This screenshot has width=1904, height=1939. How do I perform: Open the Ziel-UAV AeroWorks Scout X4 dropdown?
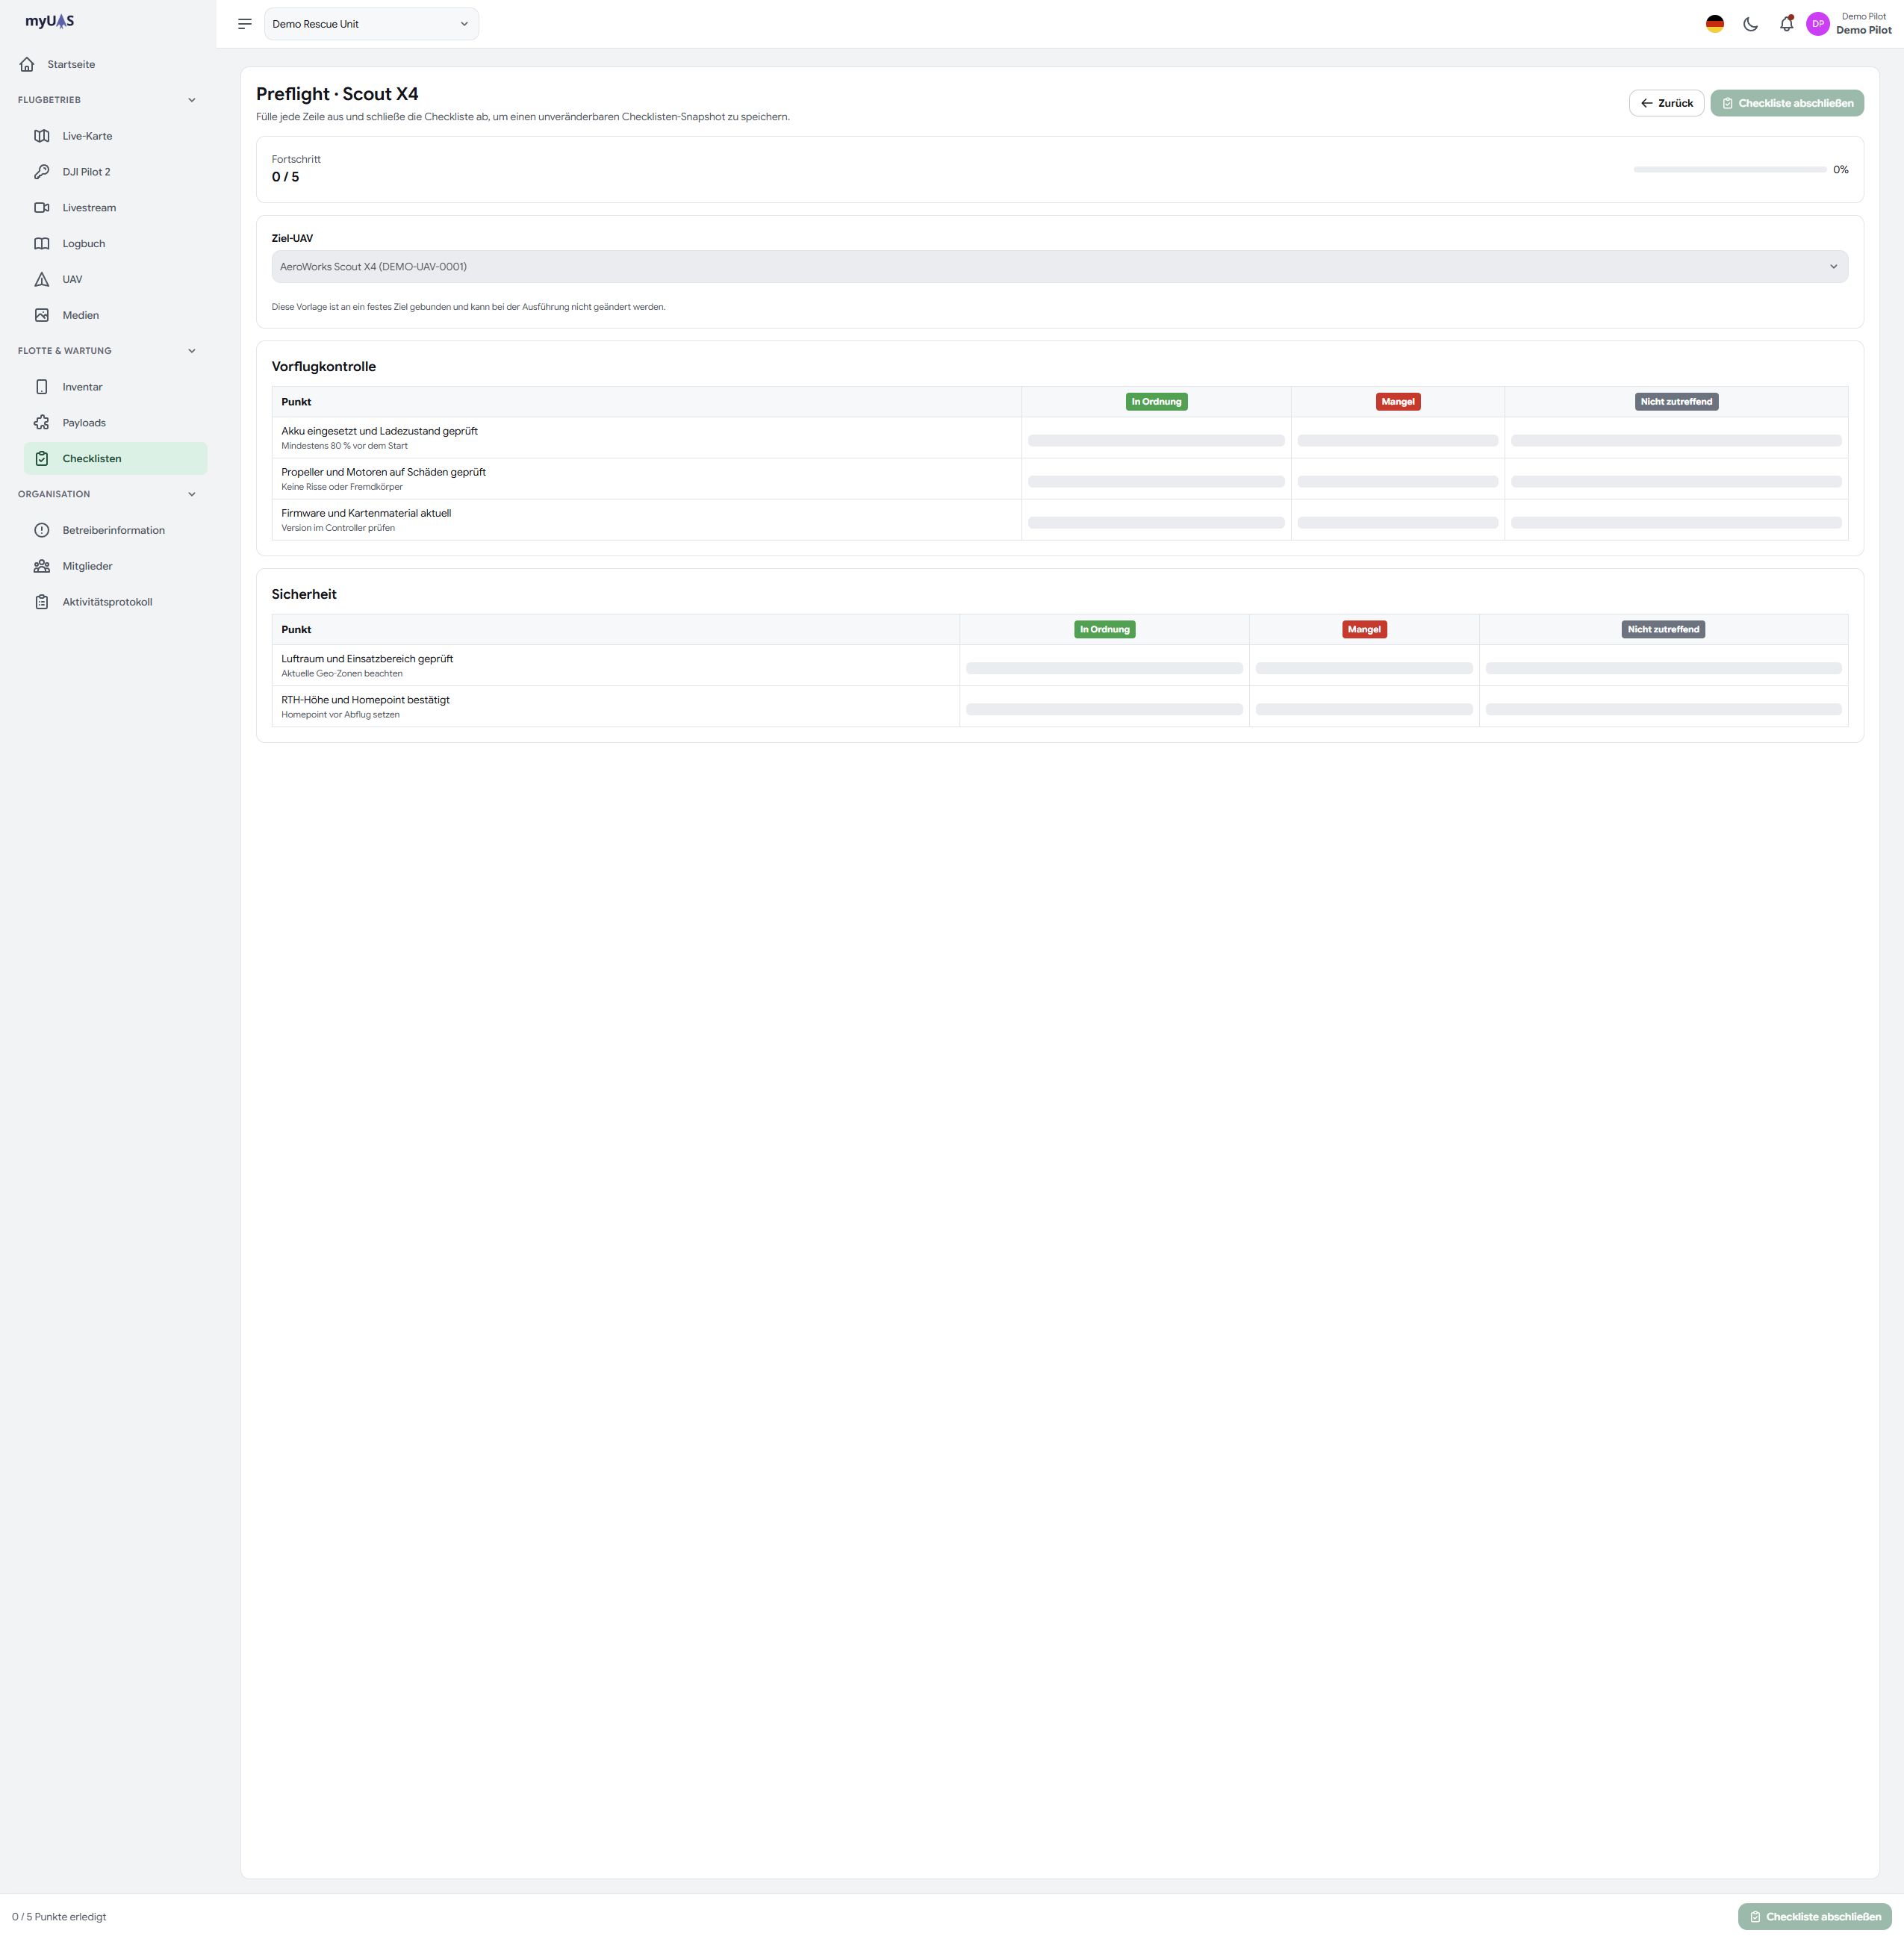tap(1059, 267)
